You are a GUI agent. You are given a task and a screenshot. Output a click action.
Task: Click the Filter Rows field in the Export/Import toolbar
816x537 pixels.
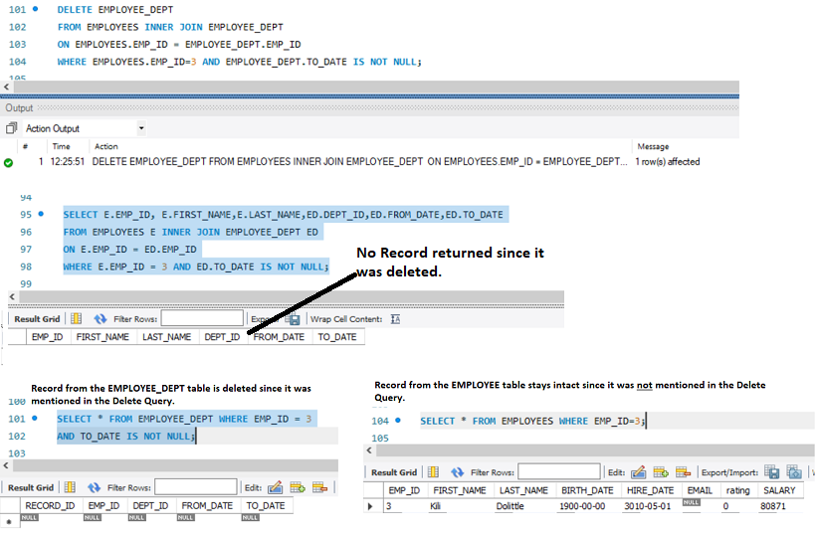coord(559,471)
